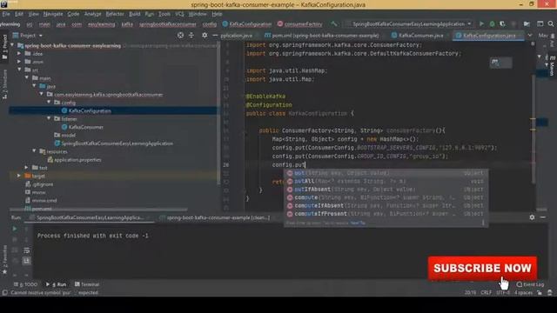The height and width of the screenshot is (313, 557).
Task: Open the Run panel settings gear
Action: (x=532, y=217)
